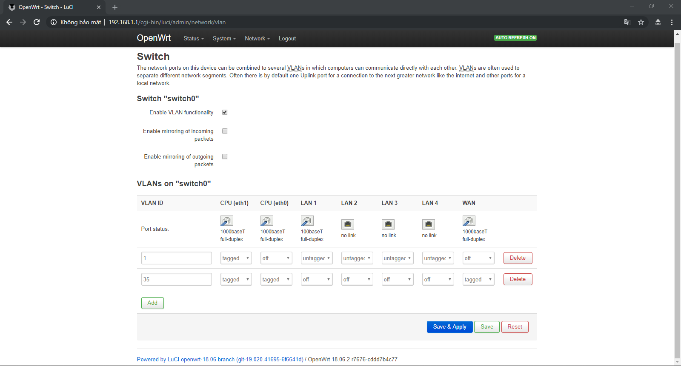Click the Save & Apply button

tap(449, 327)
